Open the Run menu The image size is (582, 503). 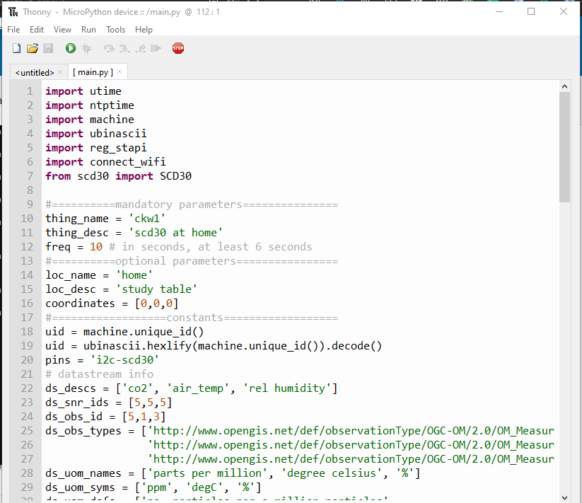point(88,30)
